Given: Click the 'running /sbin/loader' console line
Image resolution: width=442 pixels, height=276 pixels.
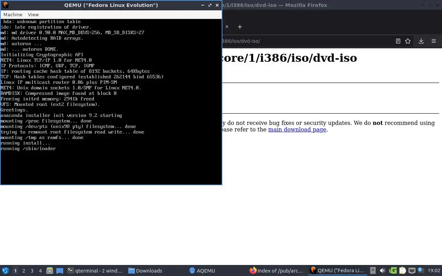Looking at the screenshot, I should coord(28,149).
